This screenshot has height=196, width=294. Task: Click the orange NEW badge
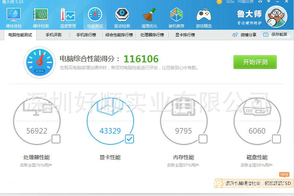[x=284, y=174]
